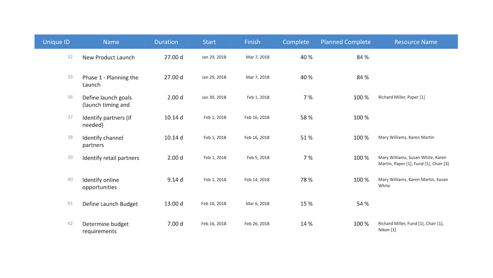This screenshot has height=278, width=493.
Task: Click the Unique ID column header
Action: [56, 42]
